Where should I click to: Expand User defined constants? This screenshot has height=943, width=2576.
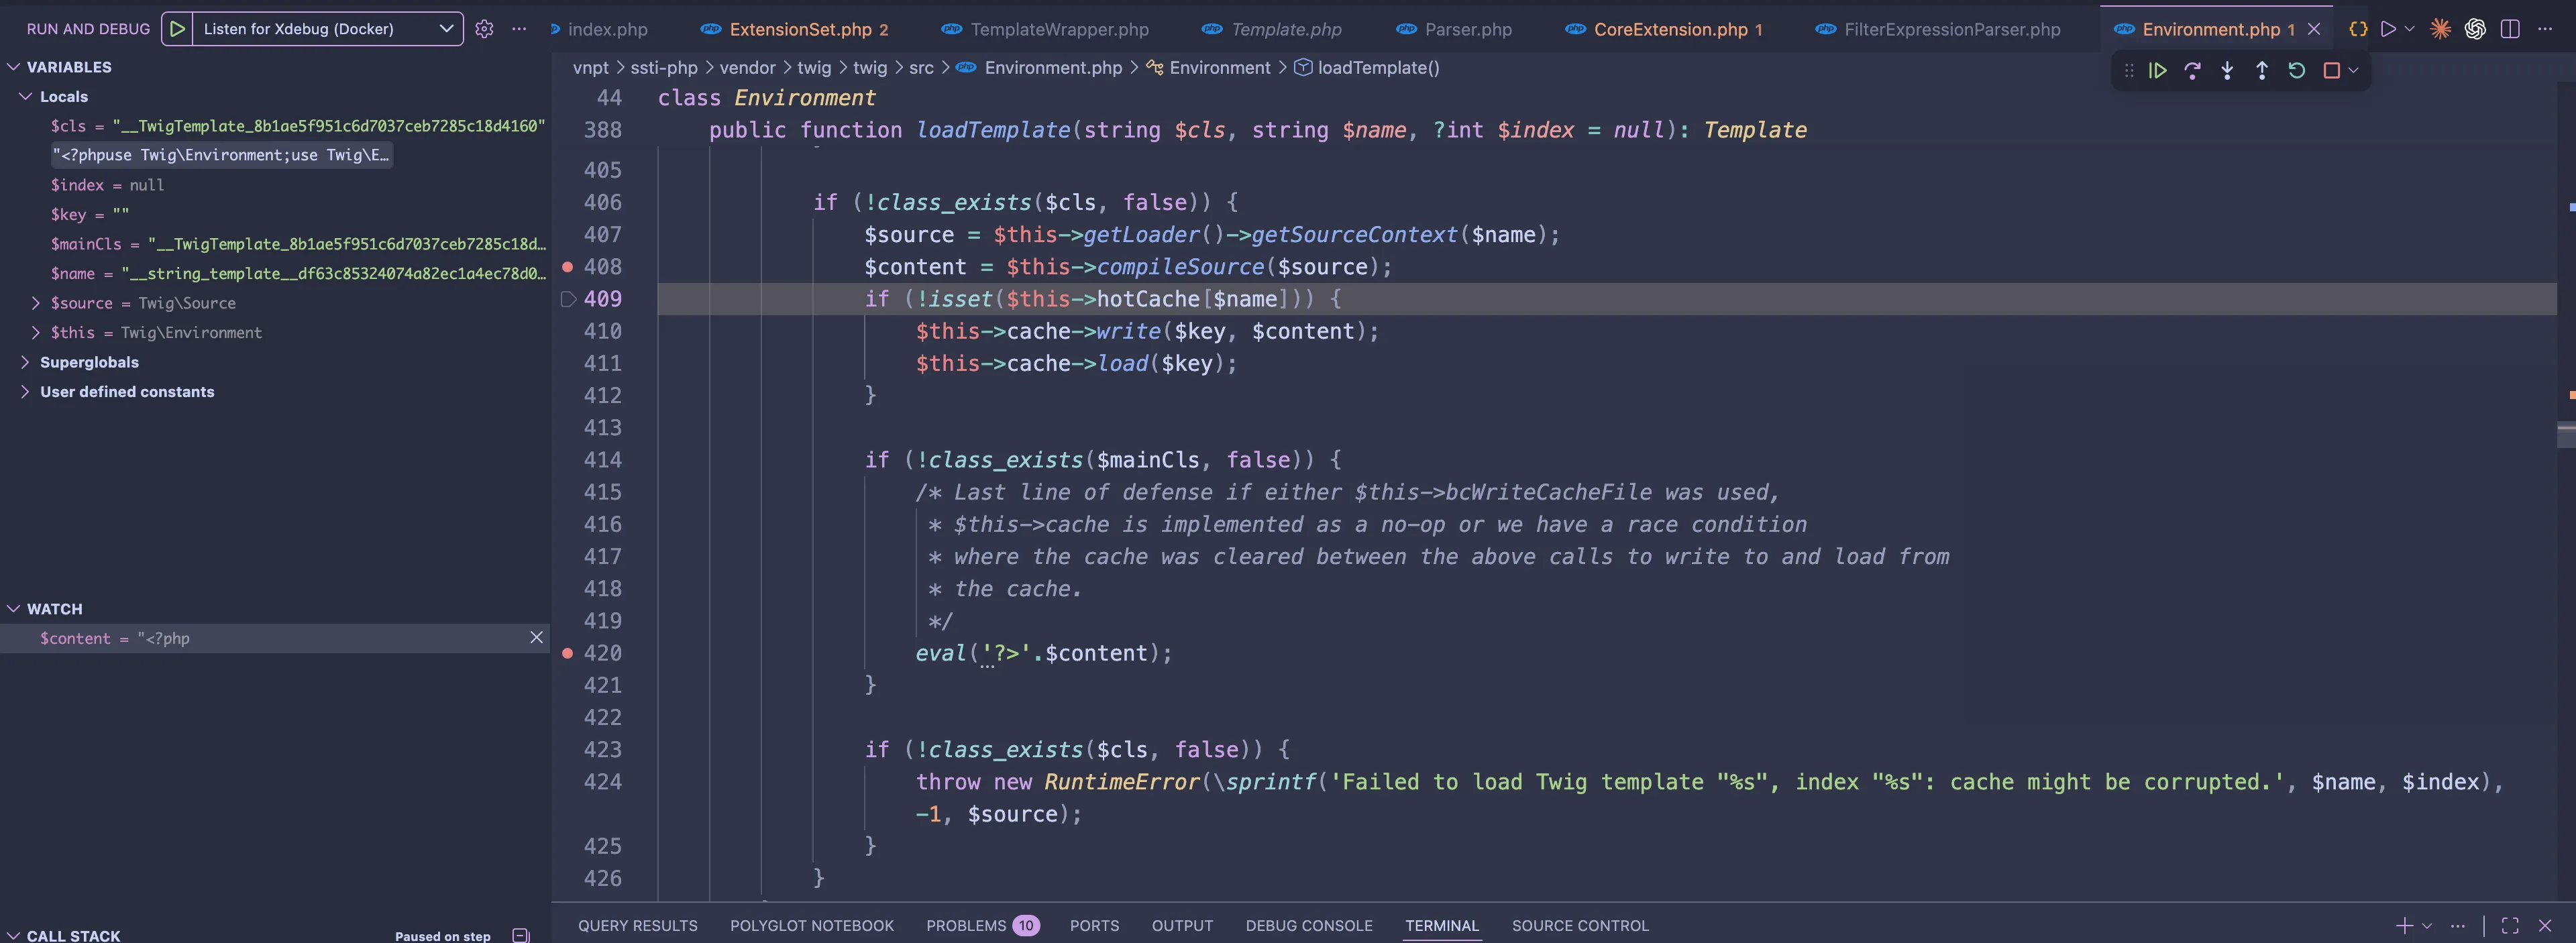[x=25, y=392]
